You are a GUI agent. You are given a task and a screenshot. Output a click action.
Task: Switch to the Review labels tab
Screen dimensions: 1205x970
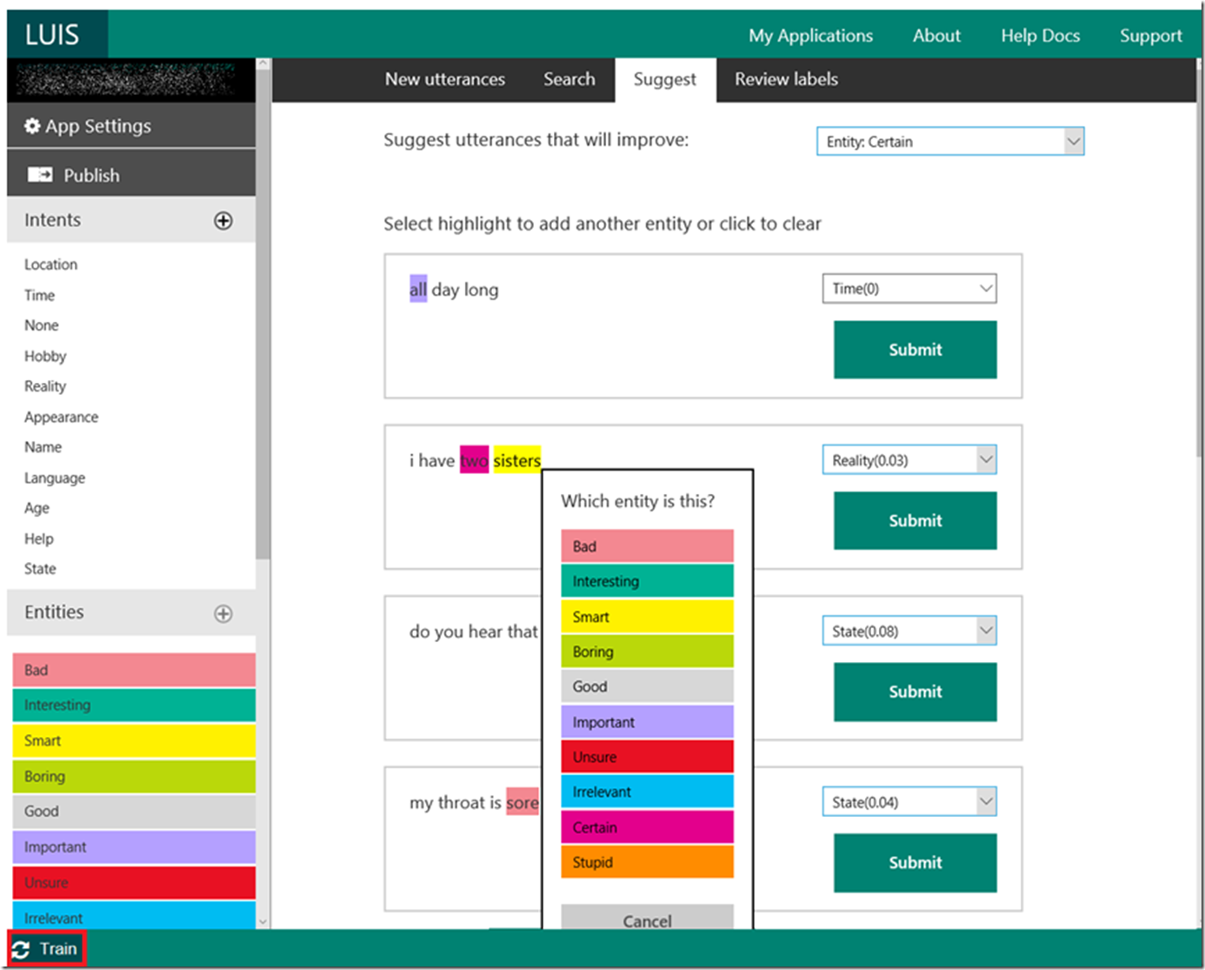787,79
